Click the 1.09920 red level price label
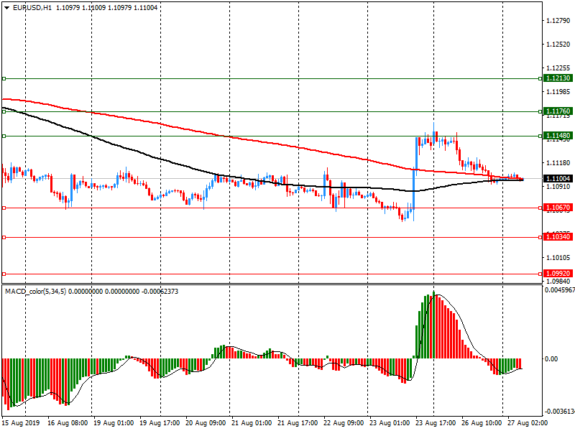 558,274
